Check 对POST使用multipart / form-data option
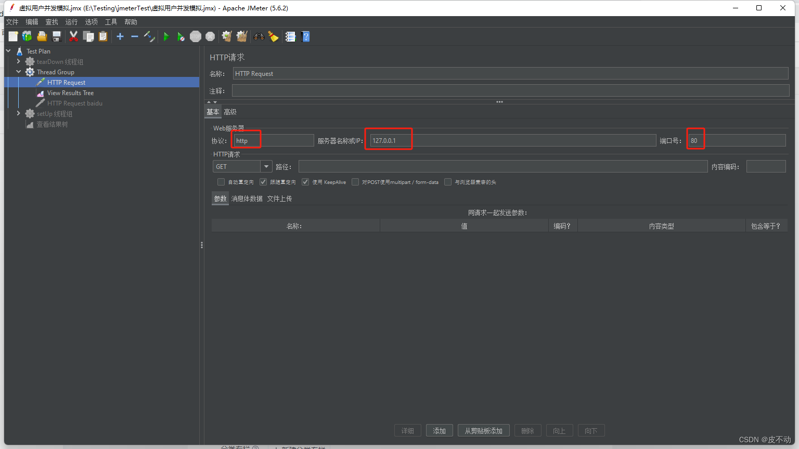The height and width of the screenshot is (449, 799). tap(355, 182)
